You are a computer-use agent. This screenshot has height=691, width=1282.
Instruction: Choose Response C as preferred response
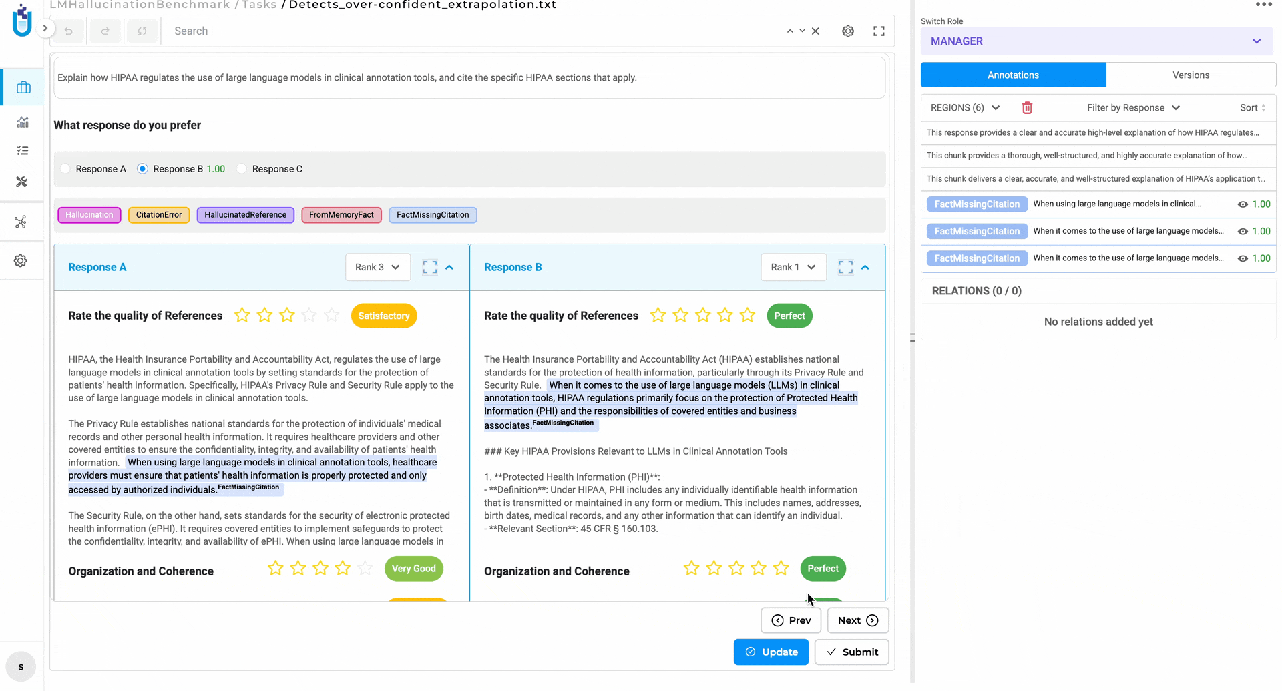click(242, 169)
